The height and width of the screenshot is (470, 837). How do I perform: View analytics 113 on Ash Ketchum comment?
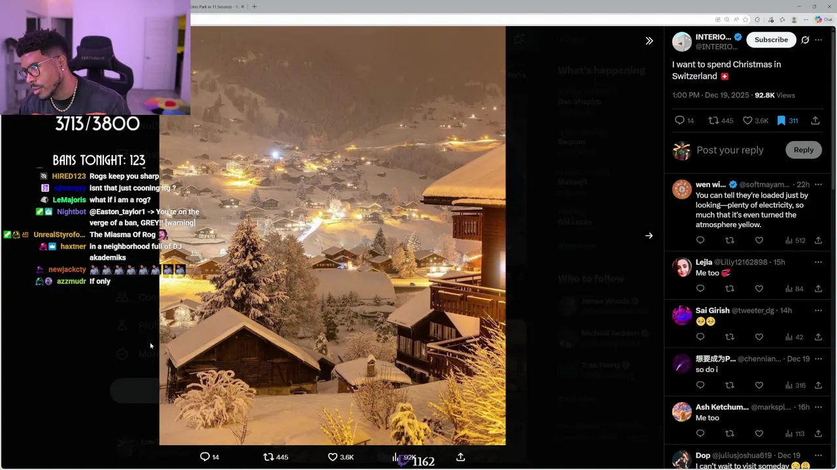[x=794, y=433]
